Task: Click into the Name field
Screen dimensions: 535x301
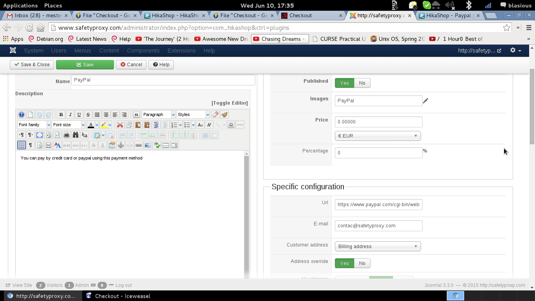Action: [x=163, y=80]
